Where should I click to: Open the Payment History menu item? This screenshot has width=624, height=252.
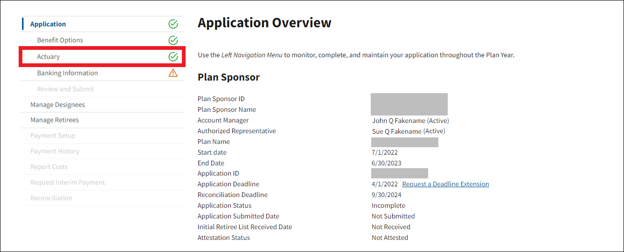pyautogui.click(x=55, y=151)
